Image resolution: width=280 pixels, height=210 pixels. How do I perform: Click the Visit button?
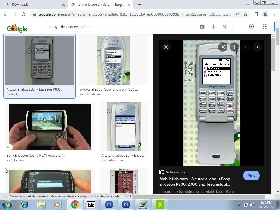tap(251, 176)
